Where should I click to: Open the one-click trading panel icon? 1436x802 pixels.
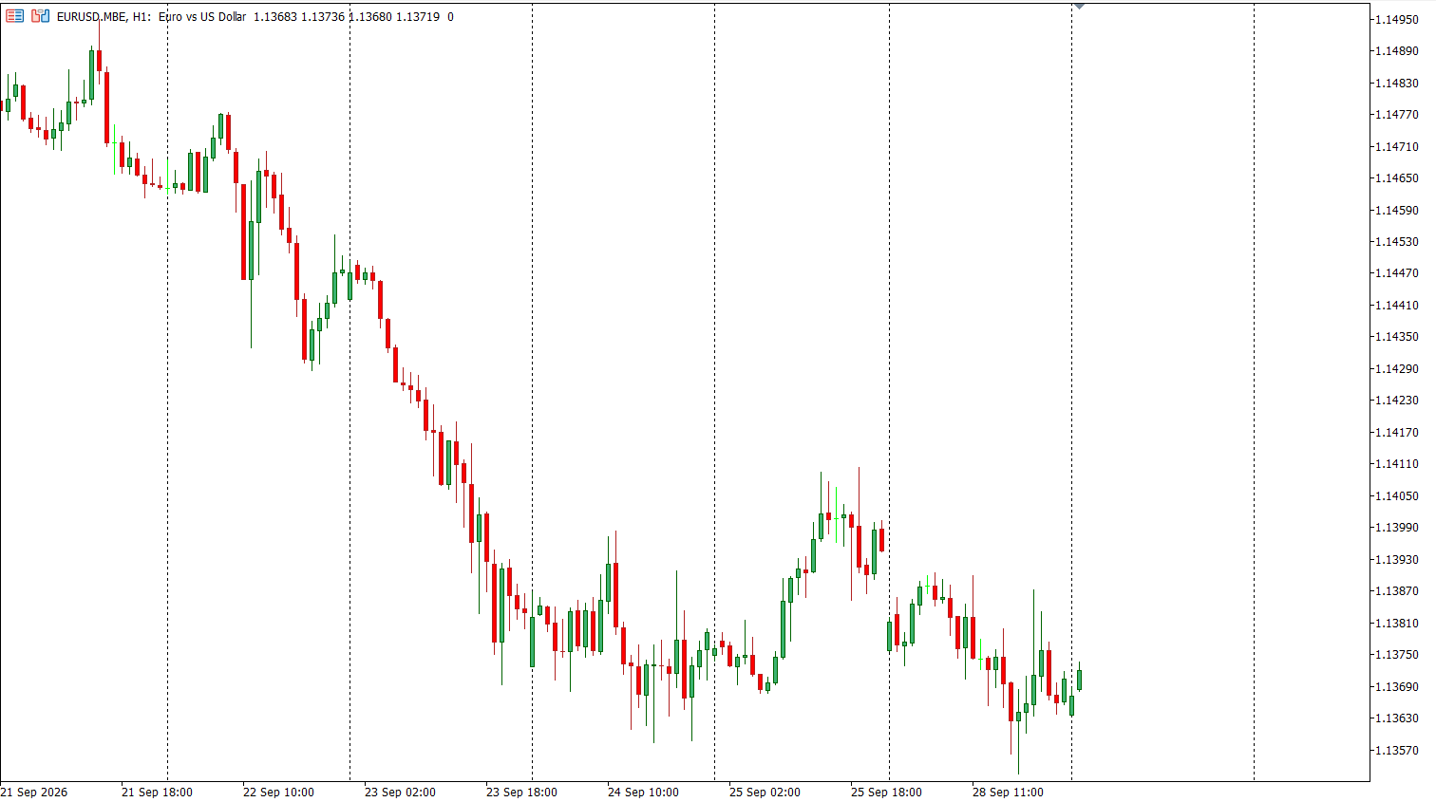pos(15,16)
